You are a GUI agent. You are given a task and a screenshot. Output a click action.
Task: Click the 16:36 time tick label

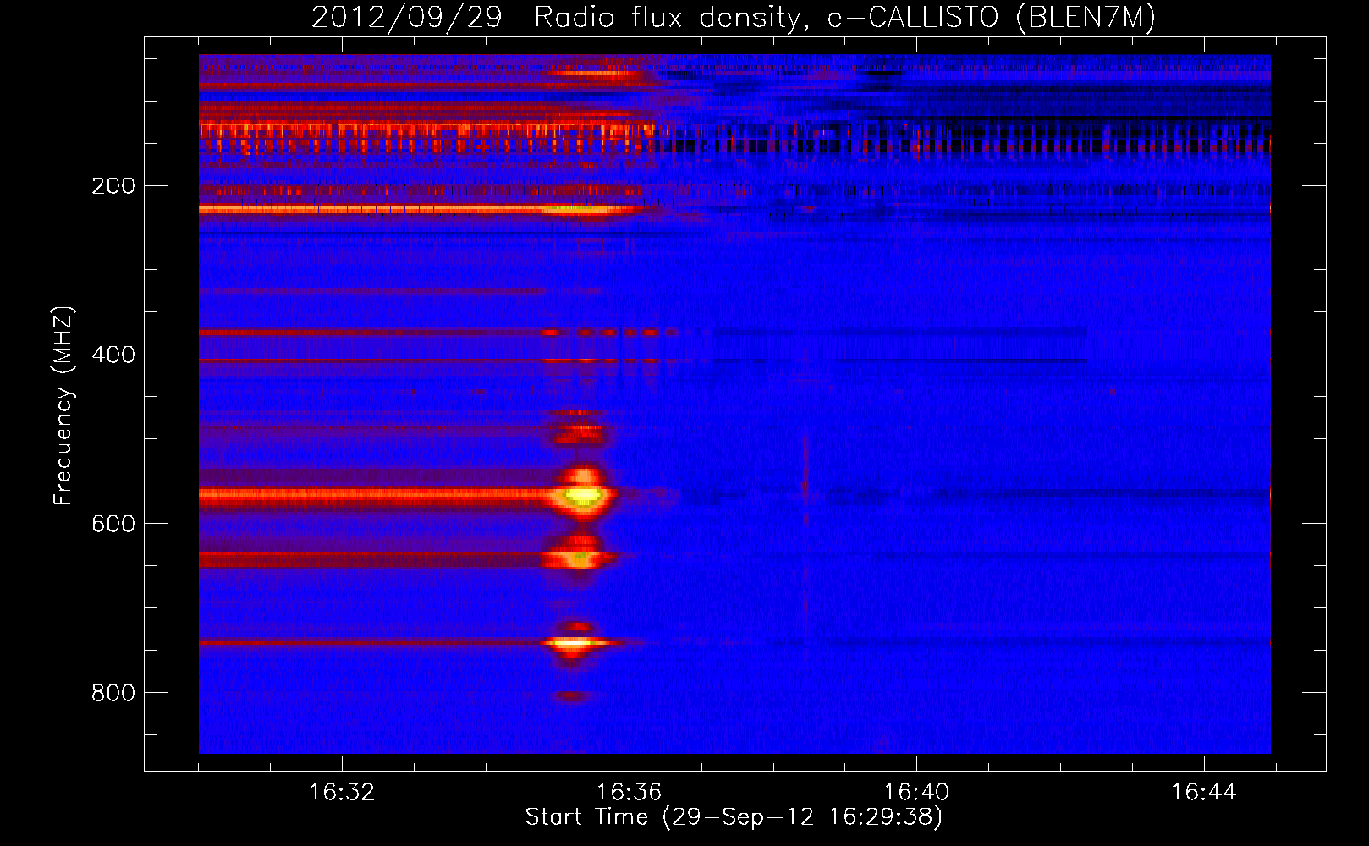pyautogui.click(x=629, y=793)
